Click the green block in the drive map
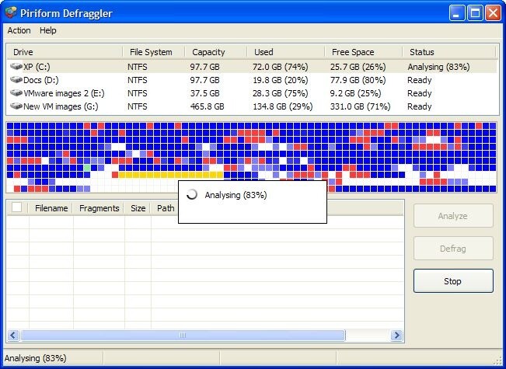 tap(87, 167)
